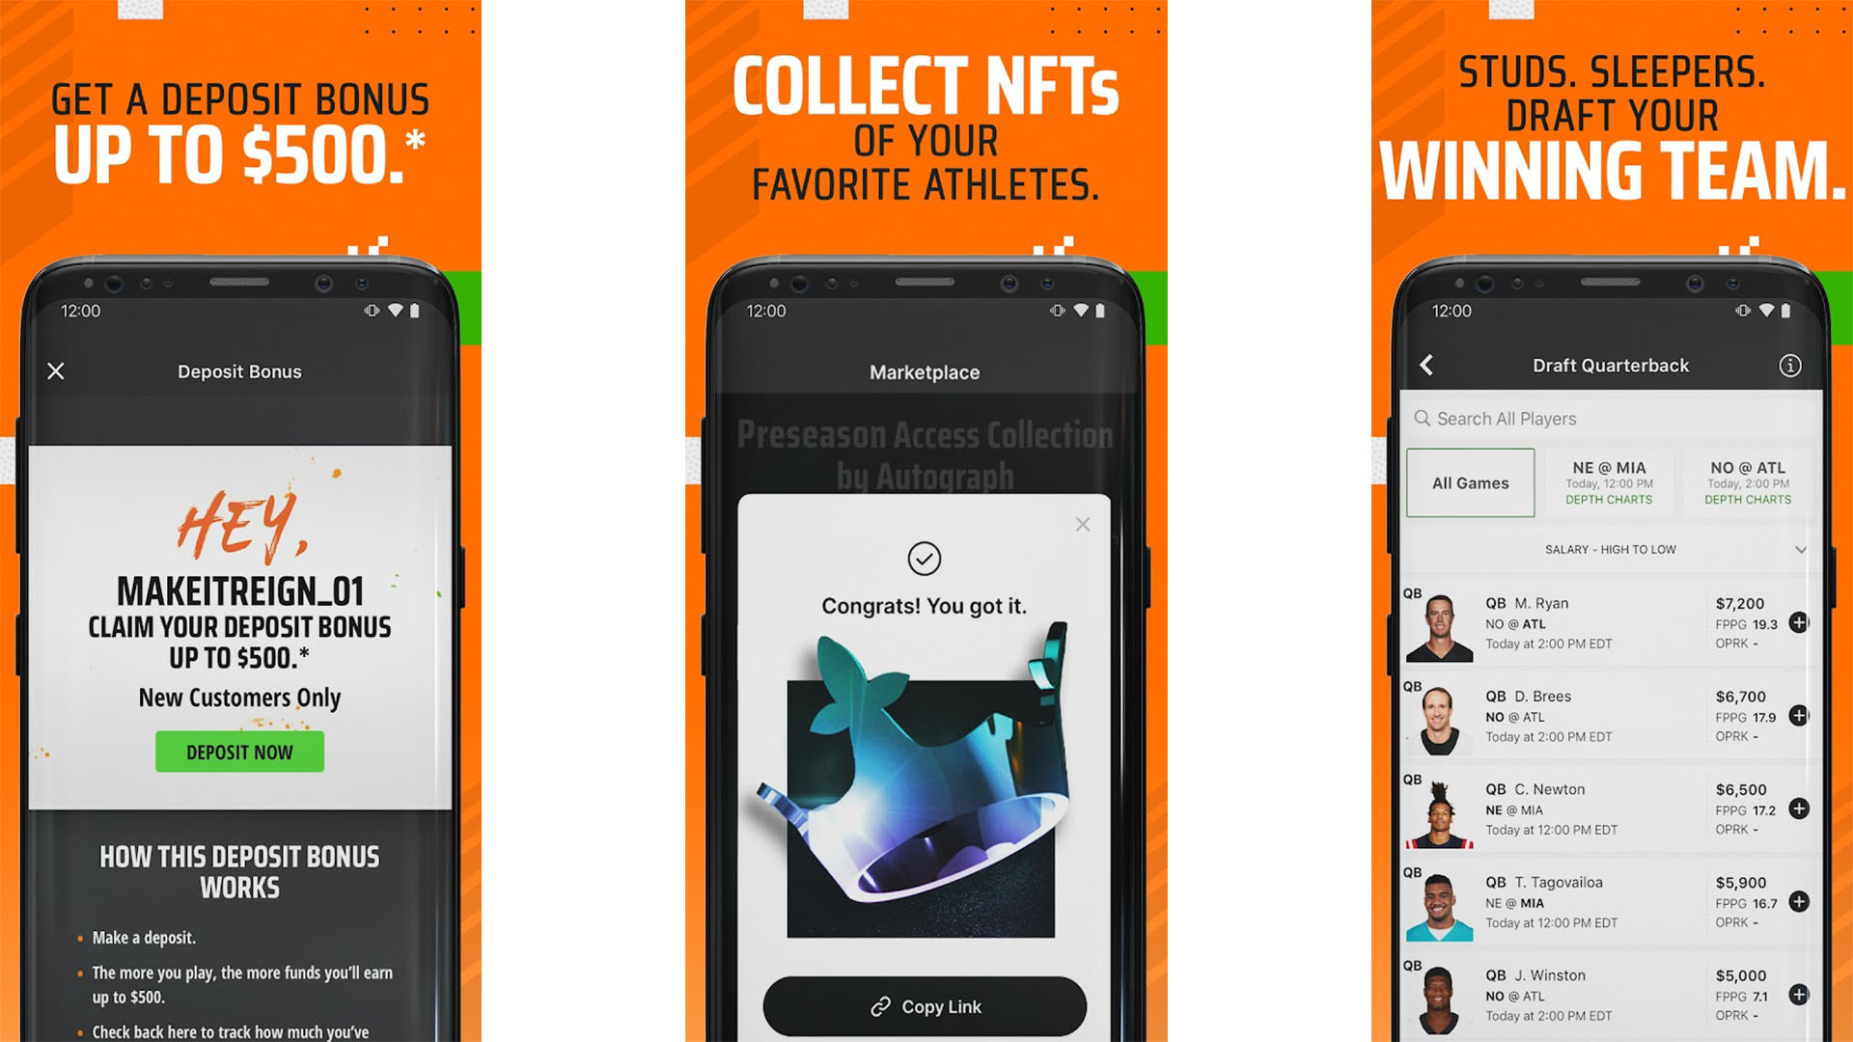Click the close X on Deposit Bonus screen

coord(56,371)
